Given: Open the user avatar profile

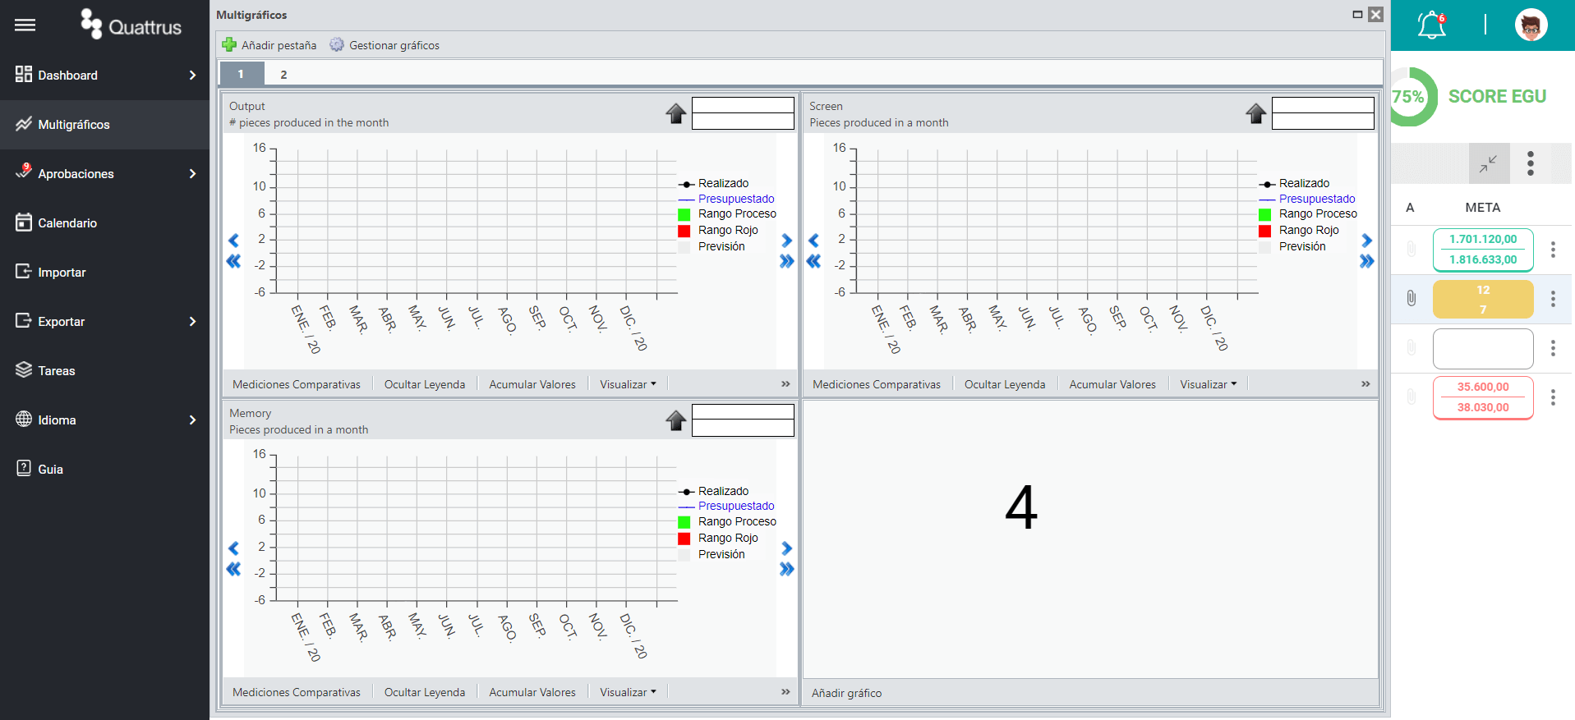Looking at the screenshot, I should [x=1531, y=25].
